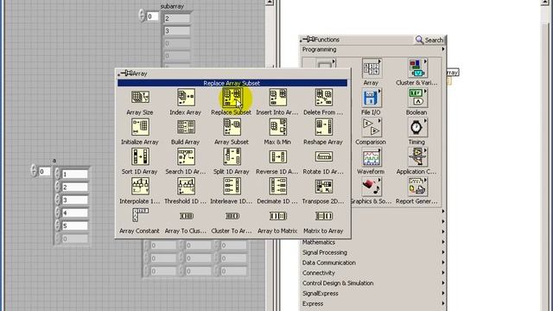
Task: Expand Control Design & Simulation category
Action: [373, 283]
